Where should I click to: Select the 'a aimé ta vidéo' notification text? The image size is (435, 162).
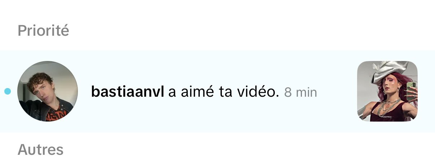224,92
